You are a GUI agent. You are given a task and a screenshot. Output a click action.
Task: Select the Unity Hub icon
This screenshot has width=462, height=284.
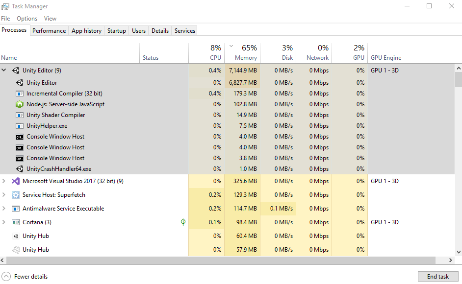click(16, 236)
